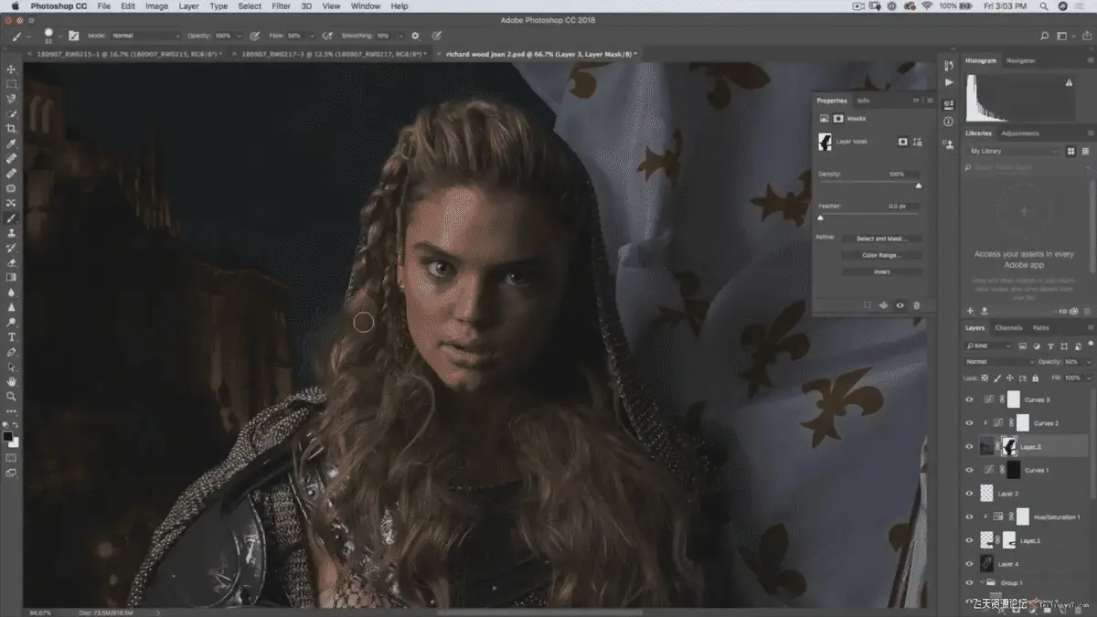Select the Gradient tool
This screenshot has width=1097, height=617.
pos(11,277)
